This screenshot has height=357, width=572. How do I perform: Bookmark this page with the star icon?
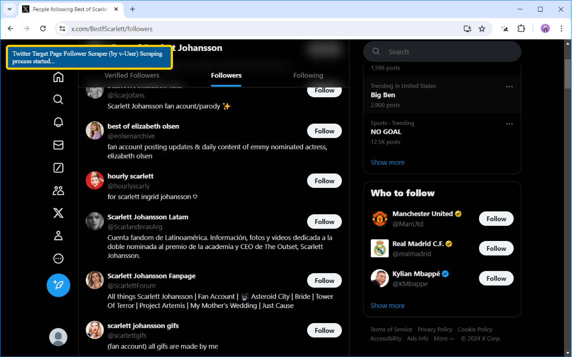(482, 29)
